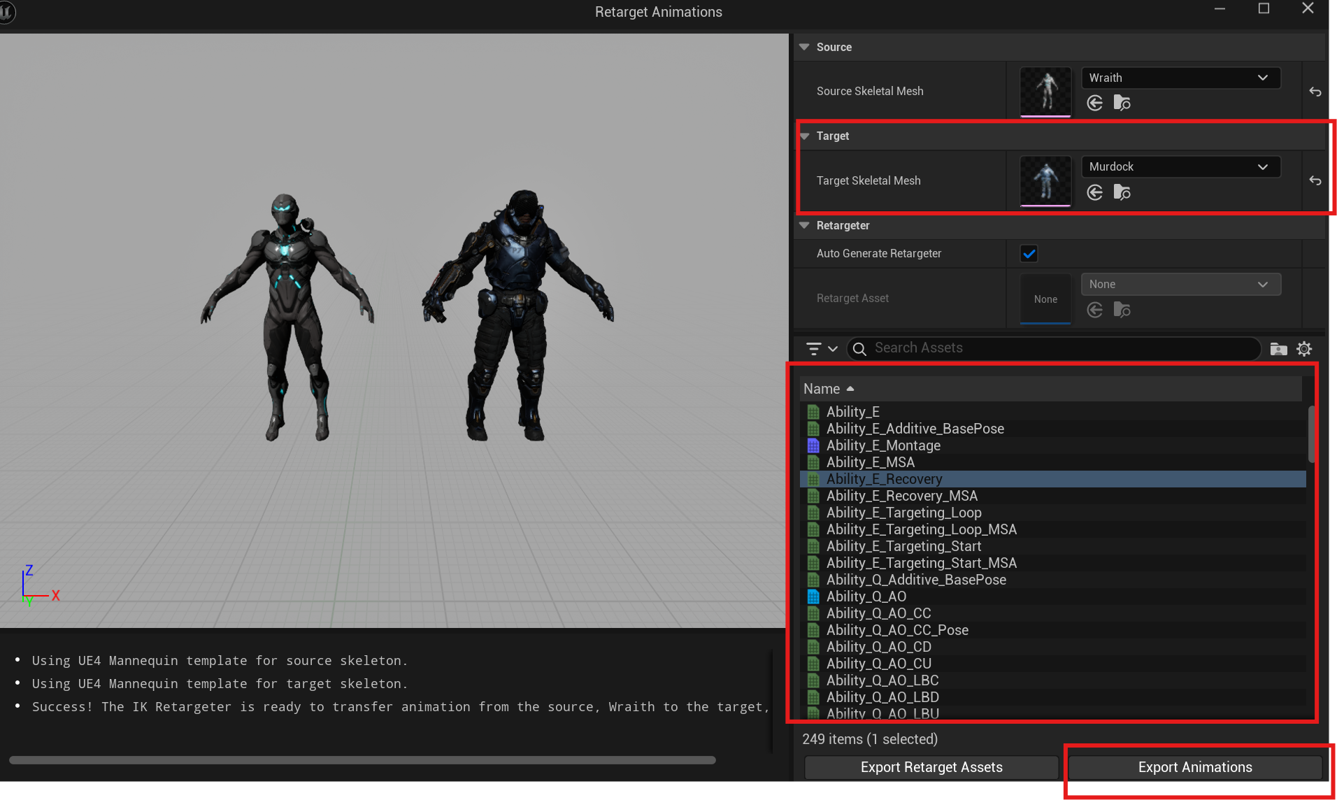Sort assets by Name column
The image size is (1337, 800).
point(1051,389)
